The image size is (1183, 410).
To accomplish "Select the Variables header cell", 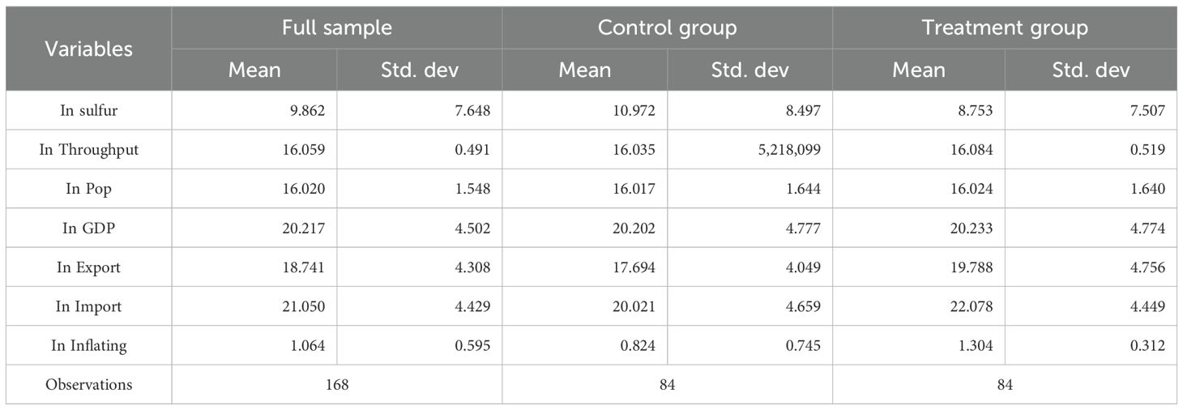I will [88, 49].
